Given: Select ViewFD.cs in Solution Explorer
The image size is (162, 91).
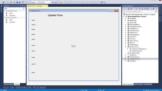Looking at the screenshot, I should coord(133,61).
